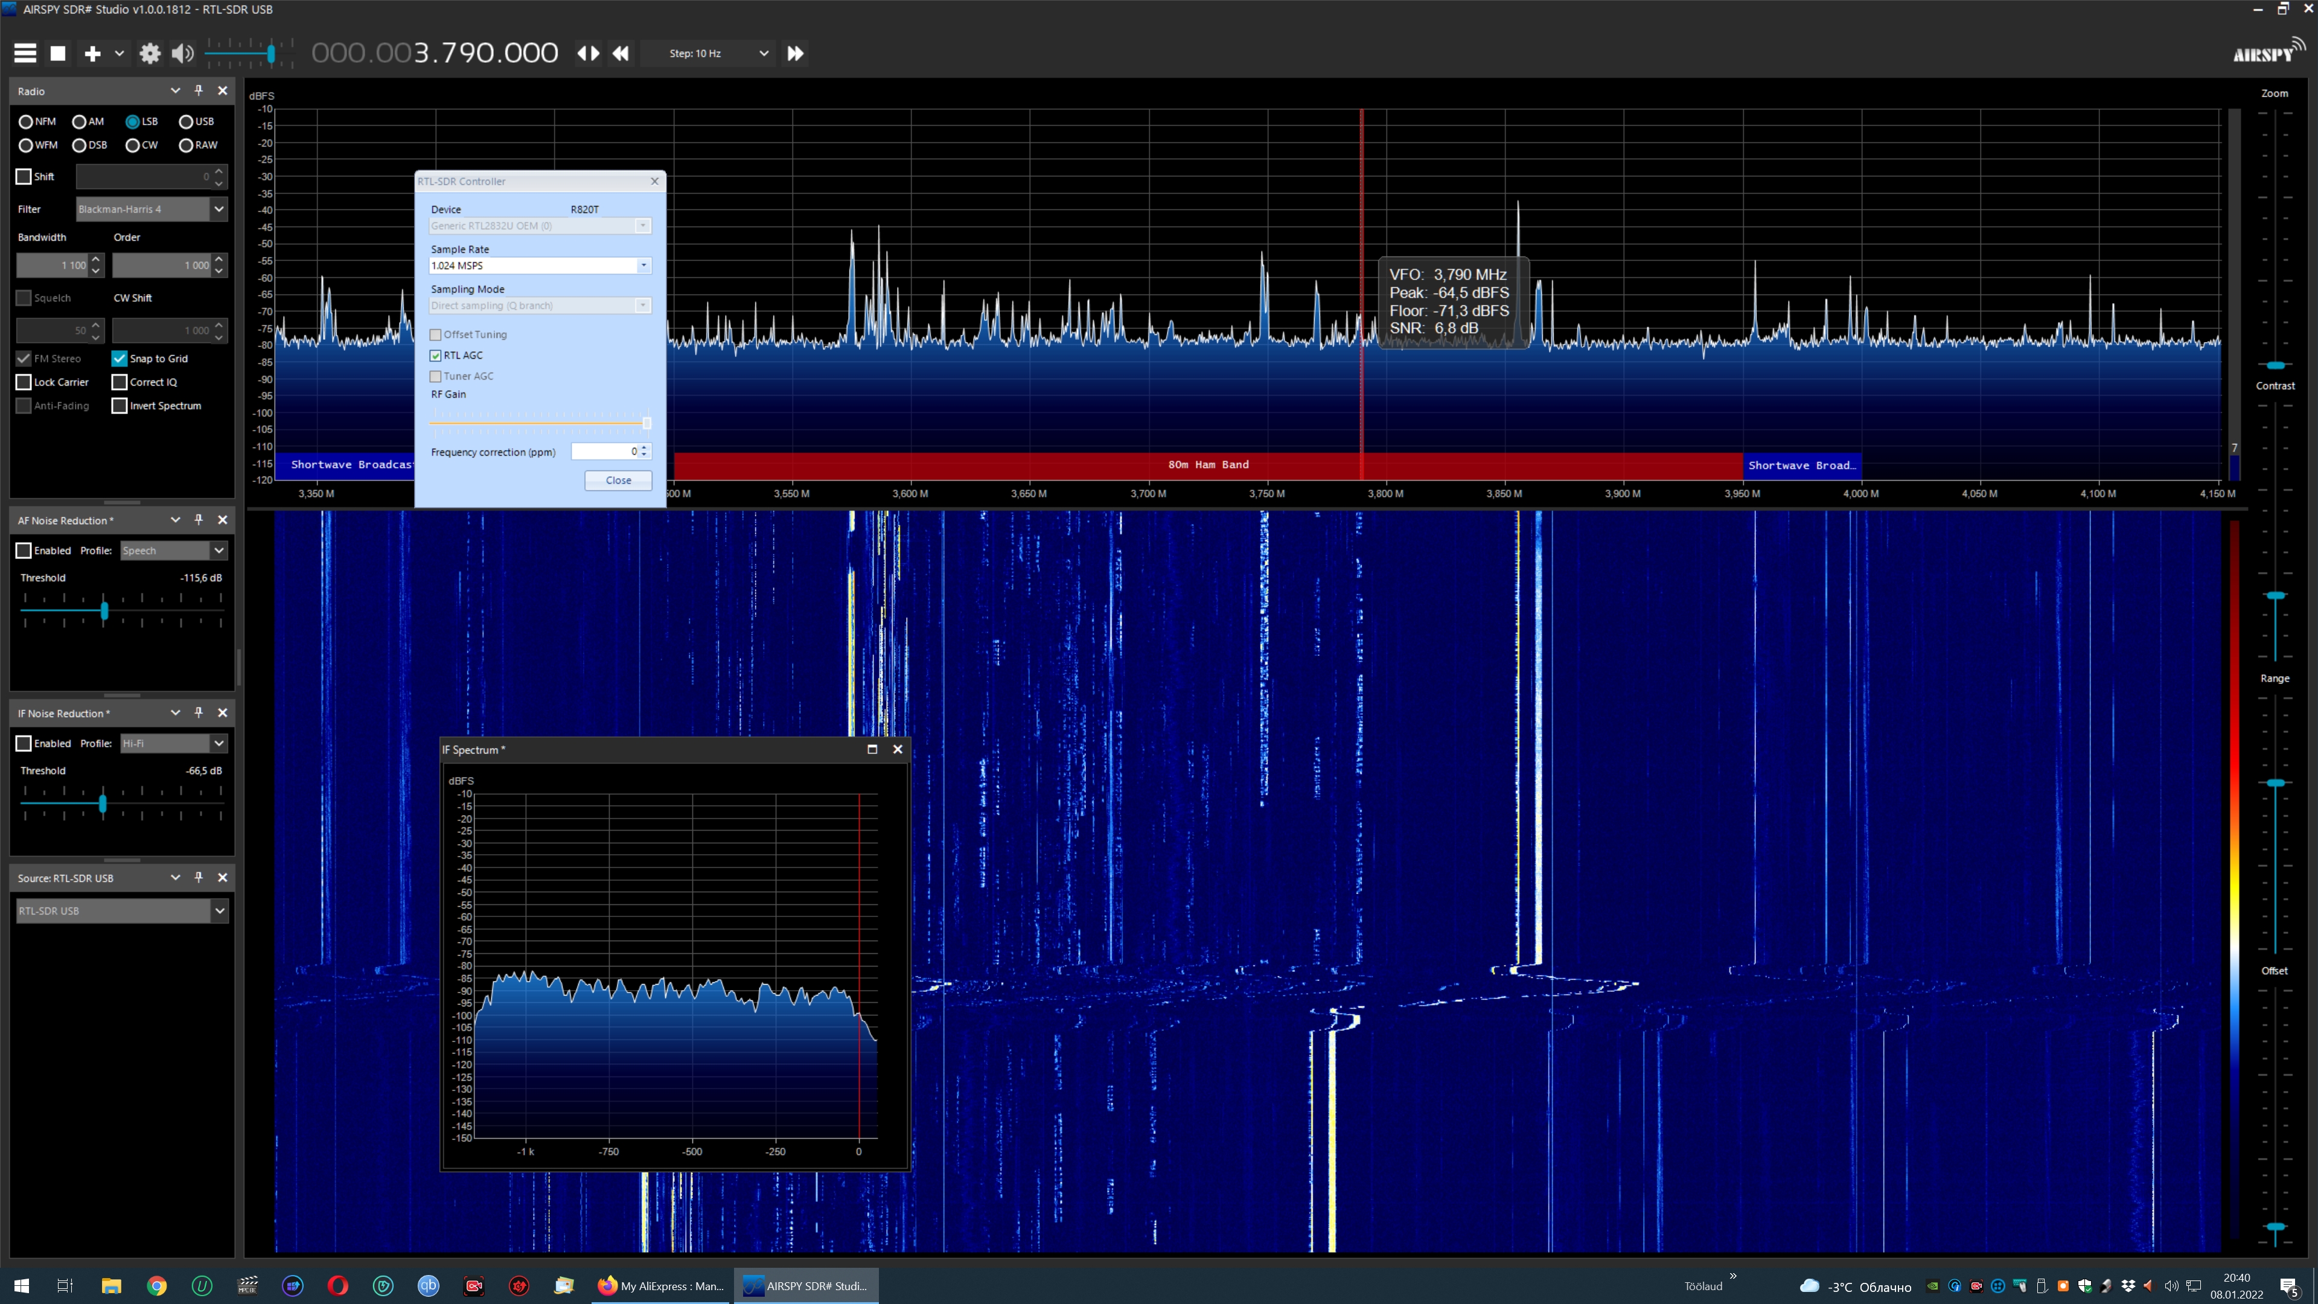Toggle the Snap to Grid checkbox
Screen dimensions: 2318x1304
pyautogui.click(x=120, y=358)
